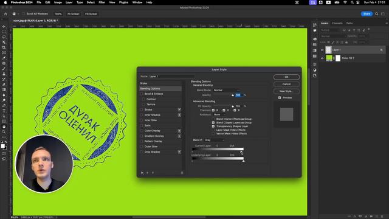The height and width of the screenshot is (219, 389).
Task: Open the search icon beside Share
Action: pos(377,14)
